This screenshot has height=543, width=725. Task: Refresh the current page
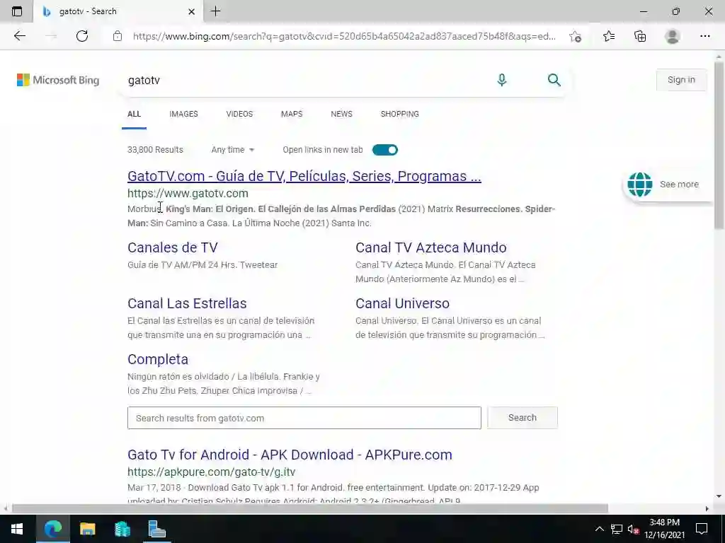coord(82,36)
